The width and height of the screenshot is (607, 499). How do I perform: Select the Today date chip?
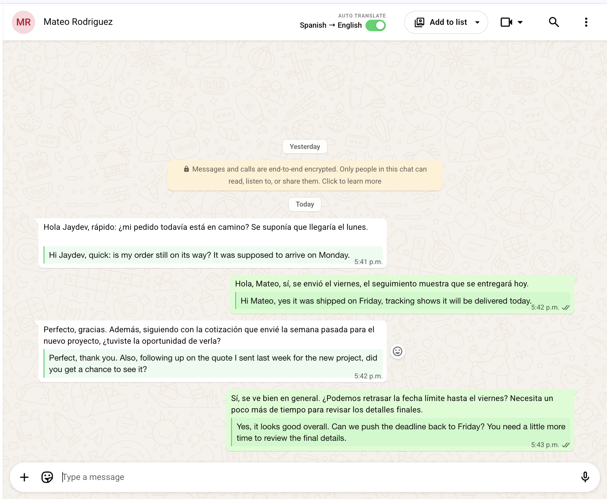tap(305, 204)
